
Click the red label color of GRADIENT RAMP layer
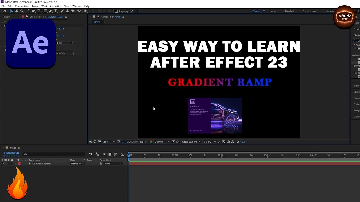[19, 164]
